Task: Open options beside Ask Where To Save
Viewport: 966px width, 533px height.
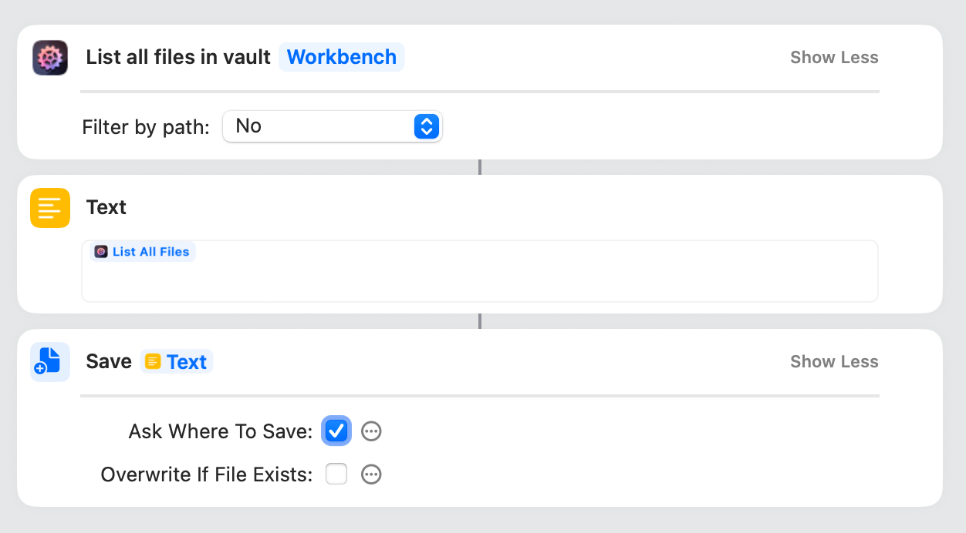Action: click(371, 431)
